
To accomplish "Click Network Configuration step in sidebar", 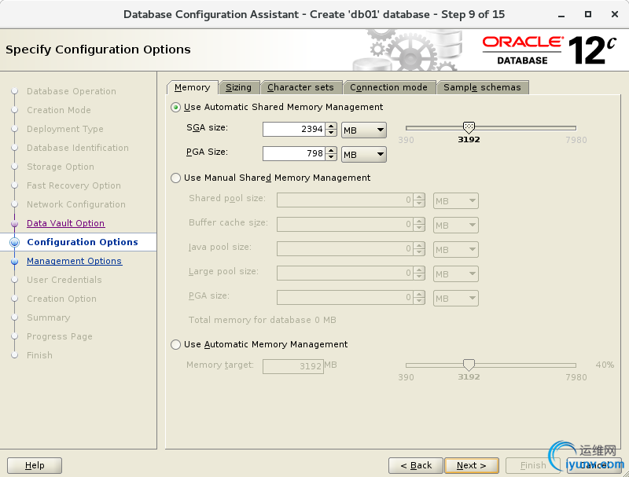I will coord(75,204).
